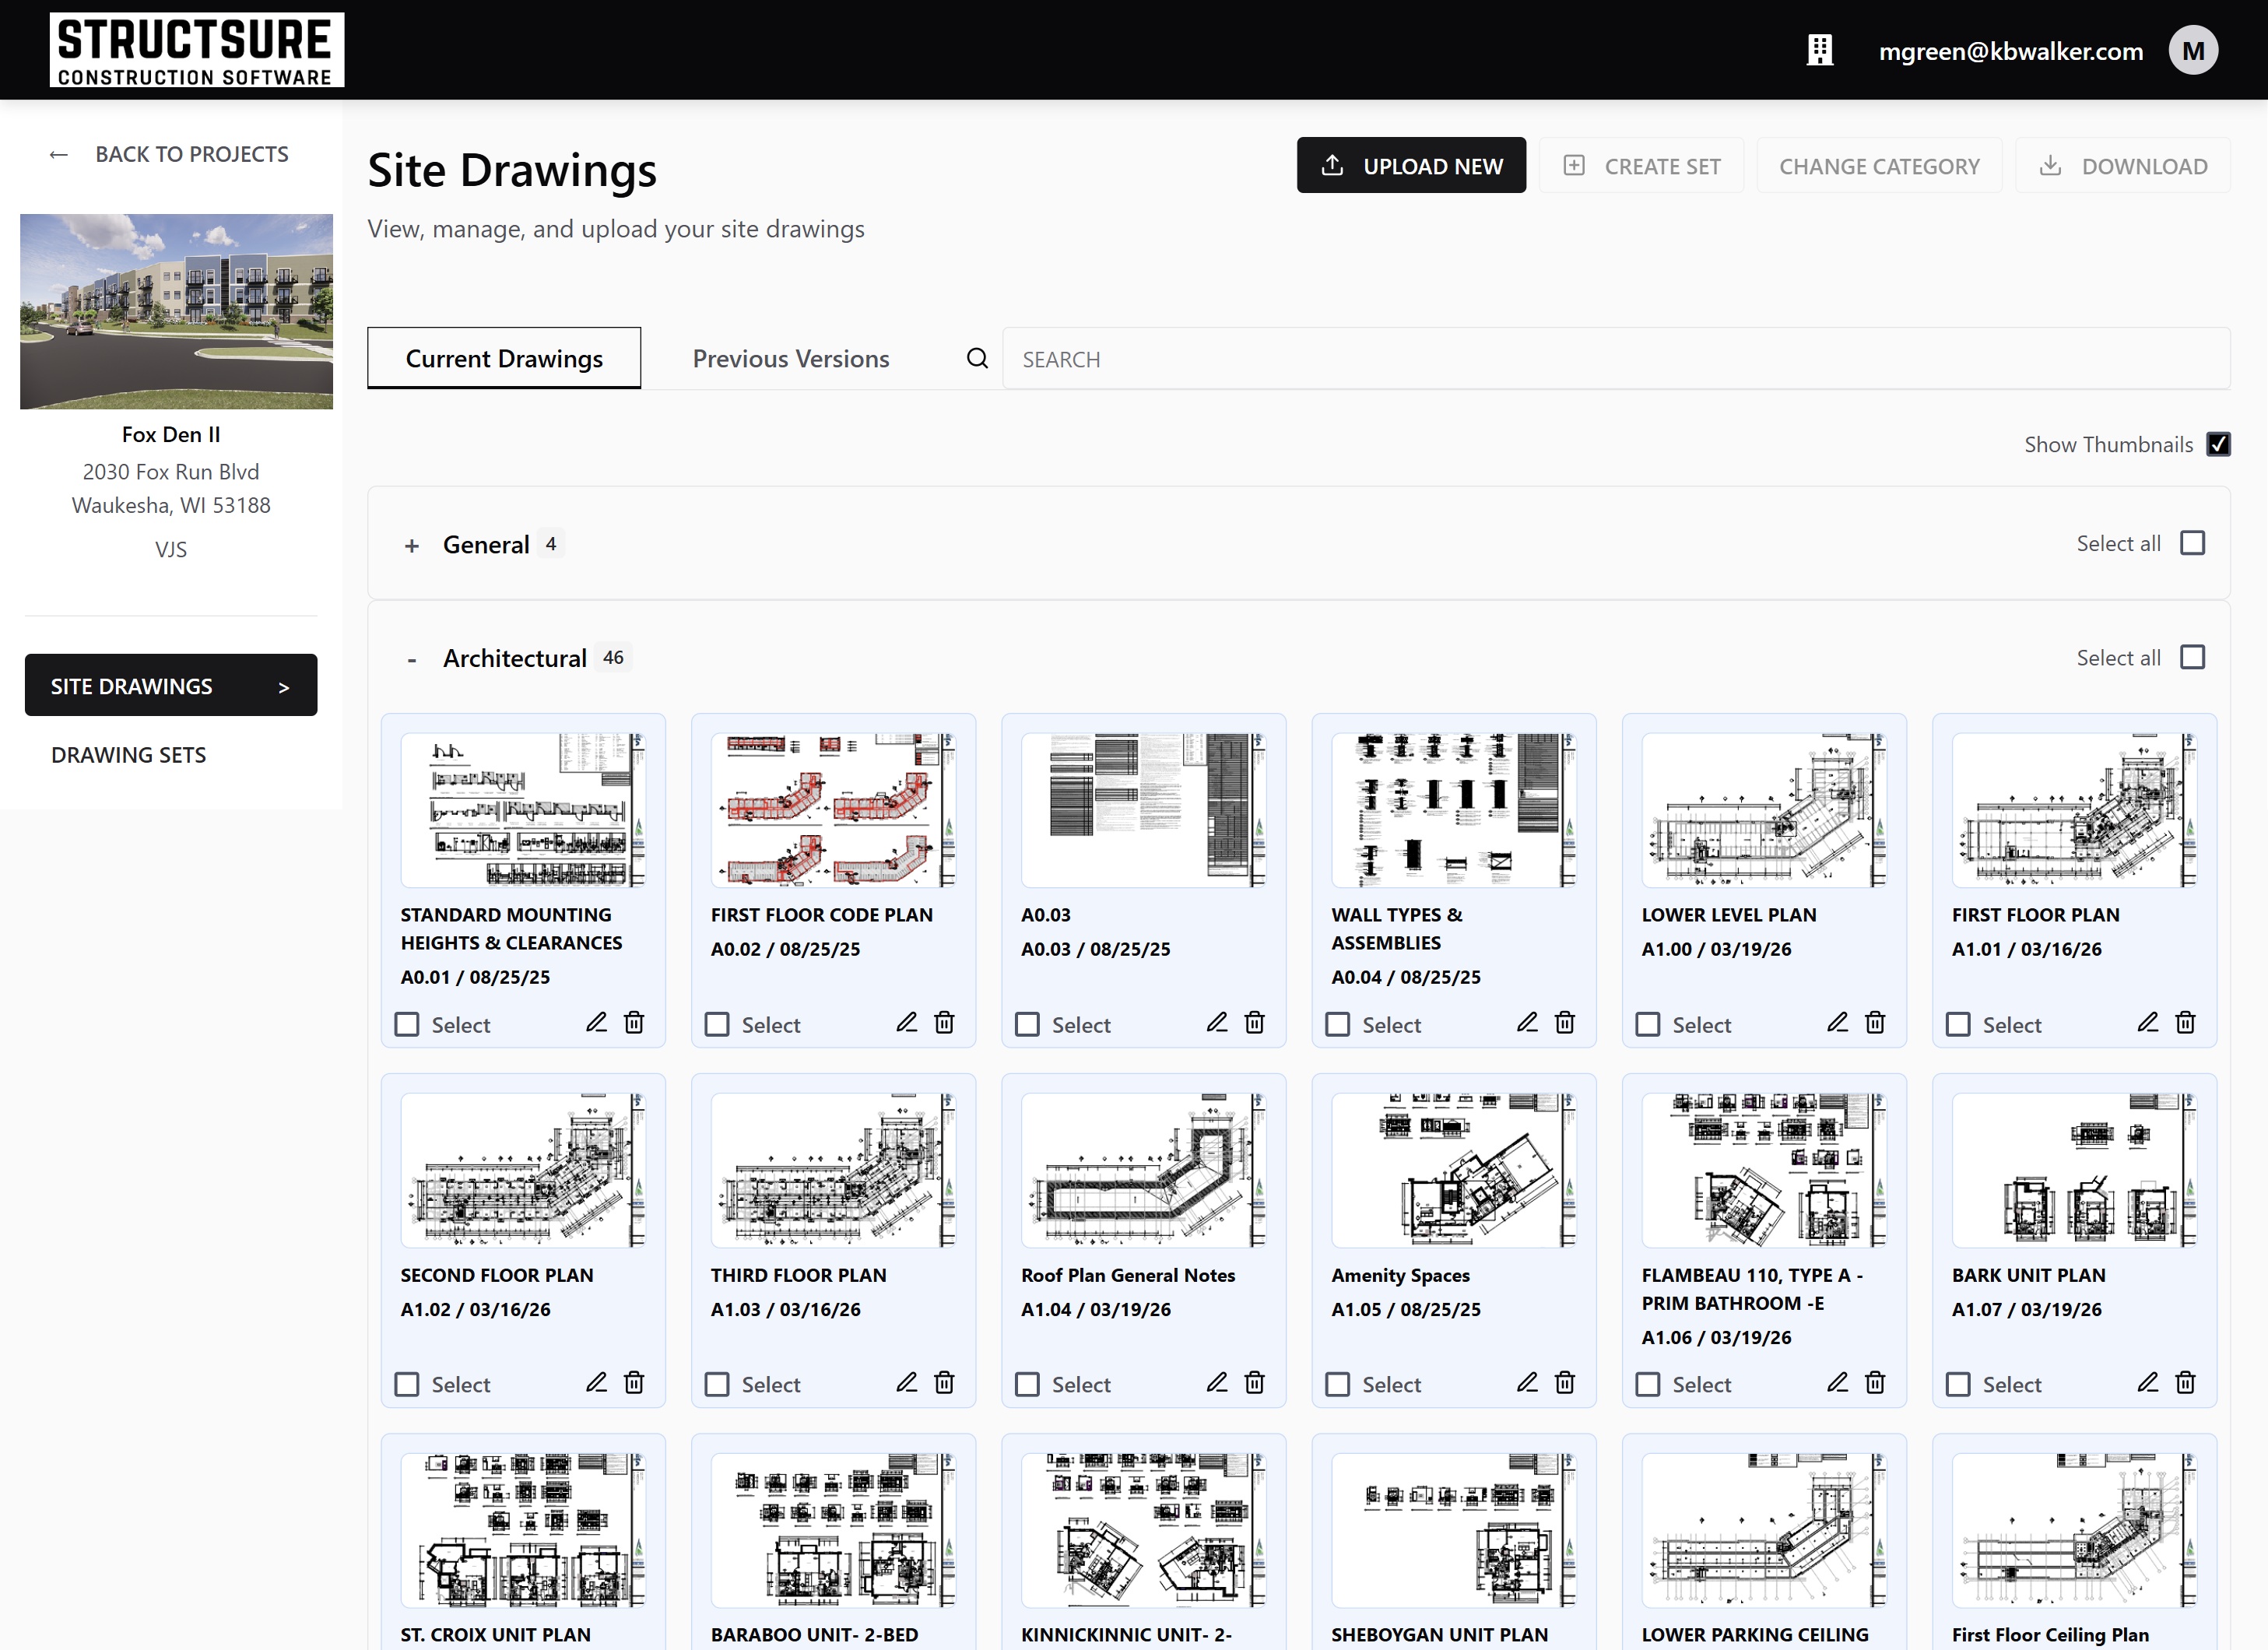This screenshot has width=2268, height=1650.
Task: Edit the Second Floor Plan drawing
Action: pyautogui.click(x=596, y=1382)
